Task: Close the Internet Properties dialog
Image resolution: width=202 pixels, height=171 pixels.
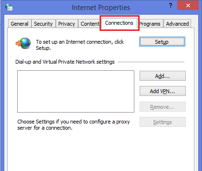Action: [x=188, y=6]
